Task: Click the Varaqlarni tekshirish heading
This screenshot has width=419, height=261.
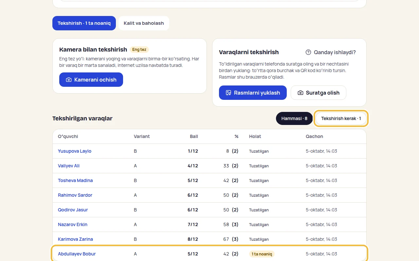Action: tap(249, 52)
